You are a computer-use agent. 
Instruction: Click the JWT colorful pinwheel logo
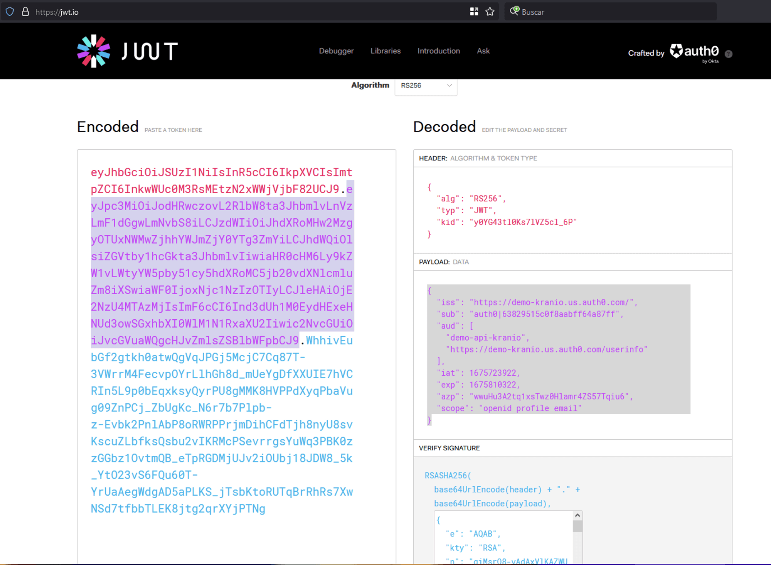pyautogui.click(x=93, y=51)
